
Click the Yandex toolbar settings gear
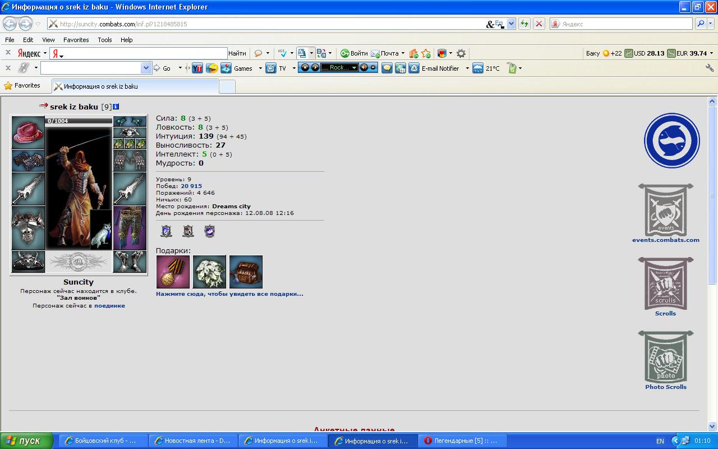461,53
